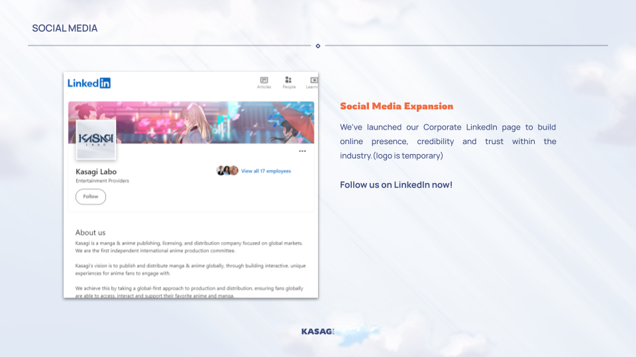Click the Kasagi Labo company logo thumbnail
The height and width of the screenshot is (357, 636).
(x=95, y=139)
